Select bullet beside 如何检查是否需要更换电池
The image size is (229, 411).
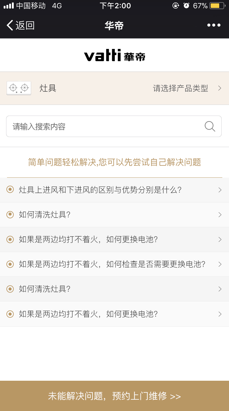click(x=10, y=264)
